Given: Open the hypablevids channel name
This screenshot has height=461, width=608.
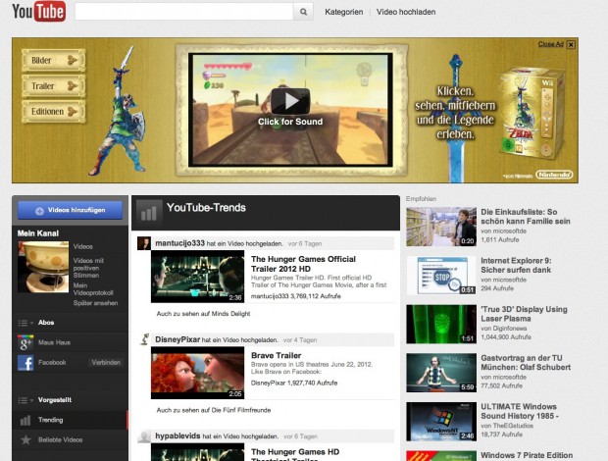Looking at the screenshot, I should (177, 436).
